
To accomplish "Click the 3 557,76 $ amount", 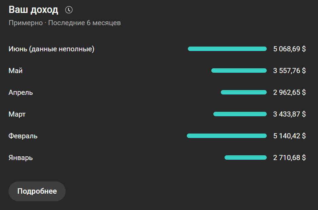I will [289, 71].
